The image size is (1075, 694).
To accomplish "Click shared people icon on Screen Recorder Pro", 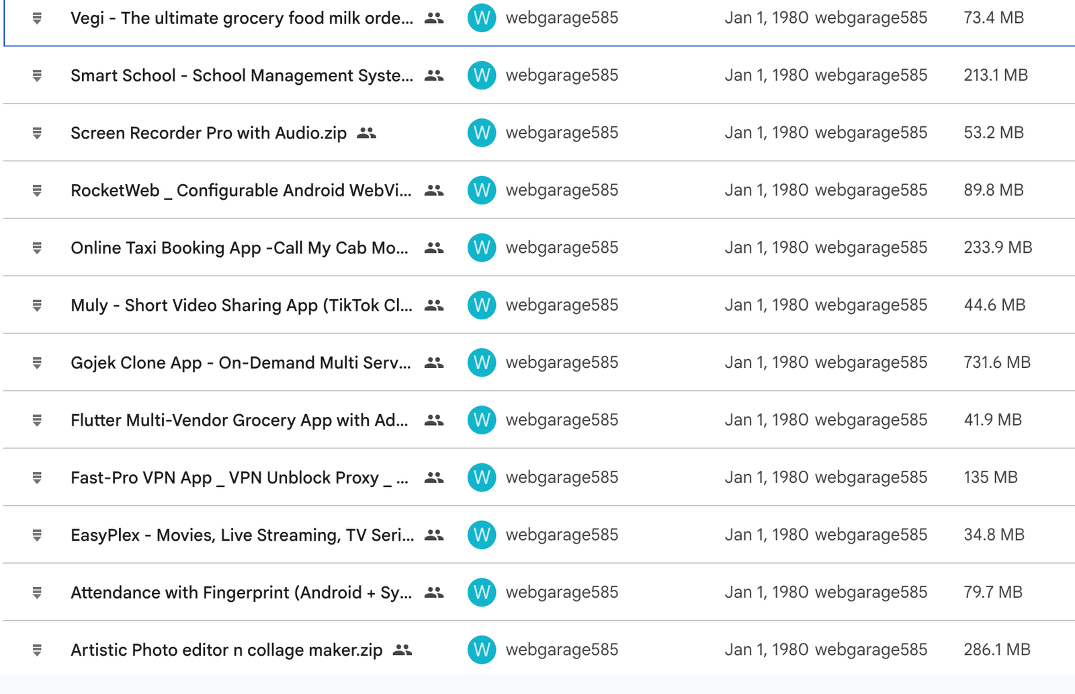I will pos(366,133).
